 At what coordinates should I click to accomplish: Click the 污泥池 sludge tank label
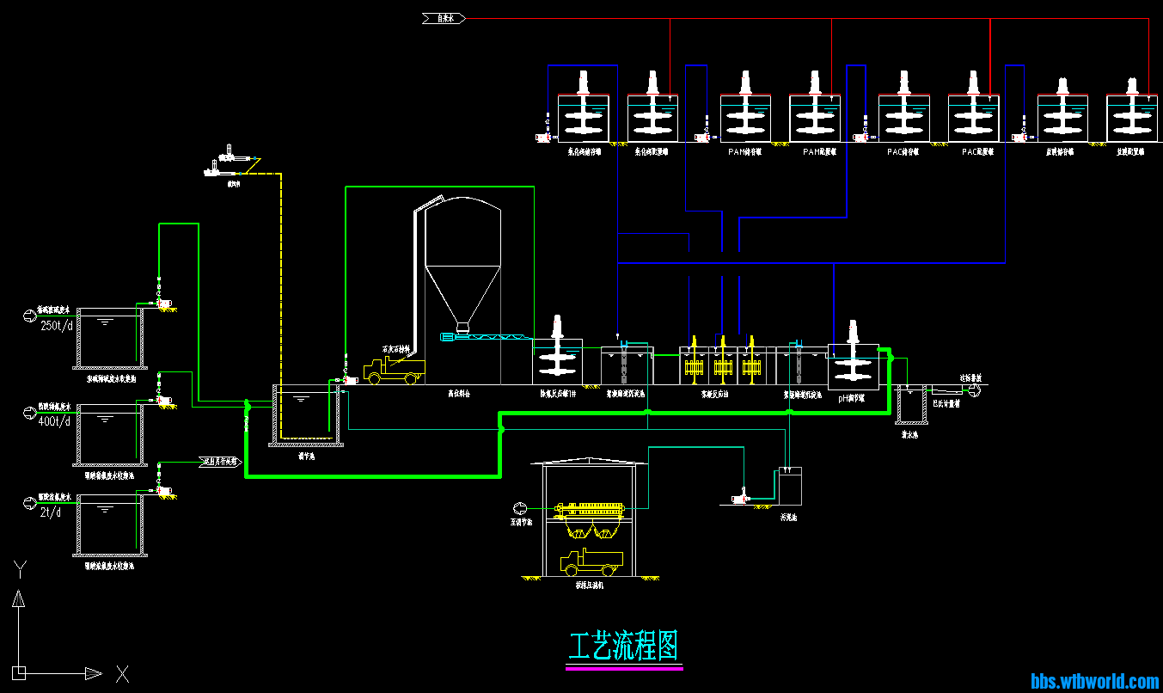coord(789,518)
